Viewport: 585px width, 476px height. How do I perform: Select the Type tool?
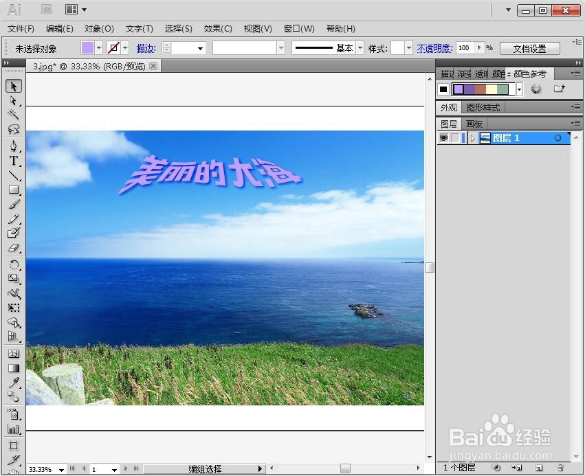pyautogui.click(x=14, y=161)
